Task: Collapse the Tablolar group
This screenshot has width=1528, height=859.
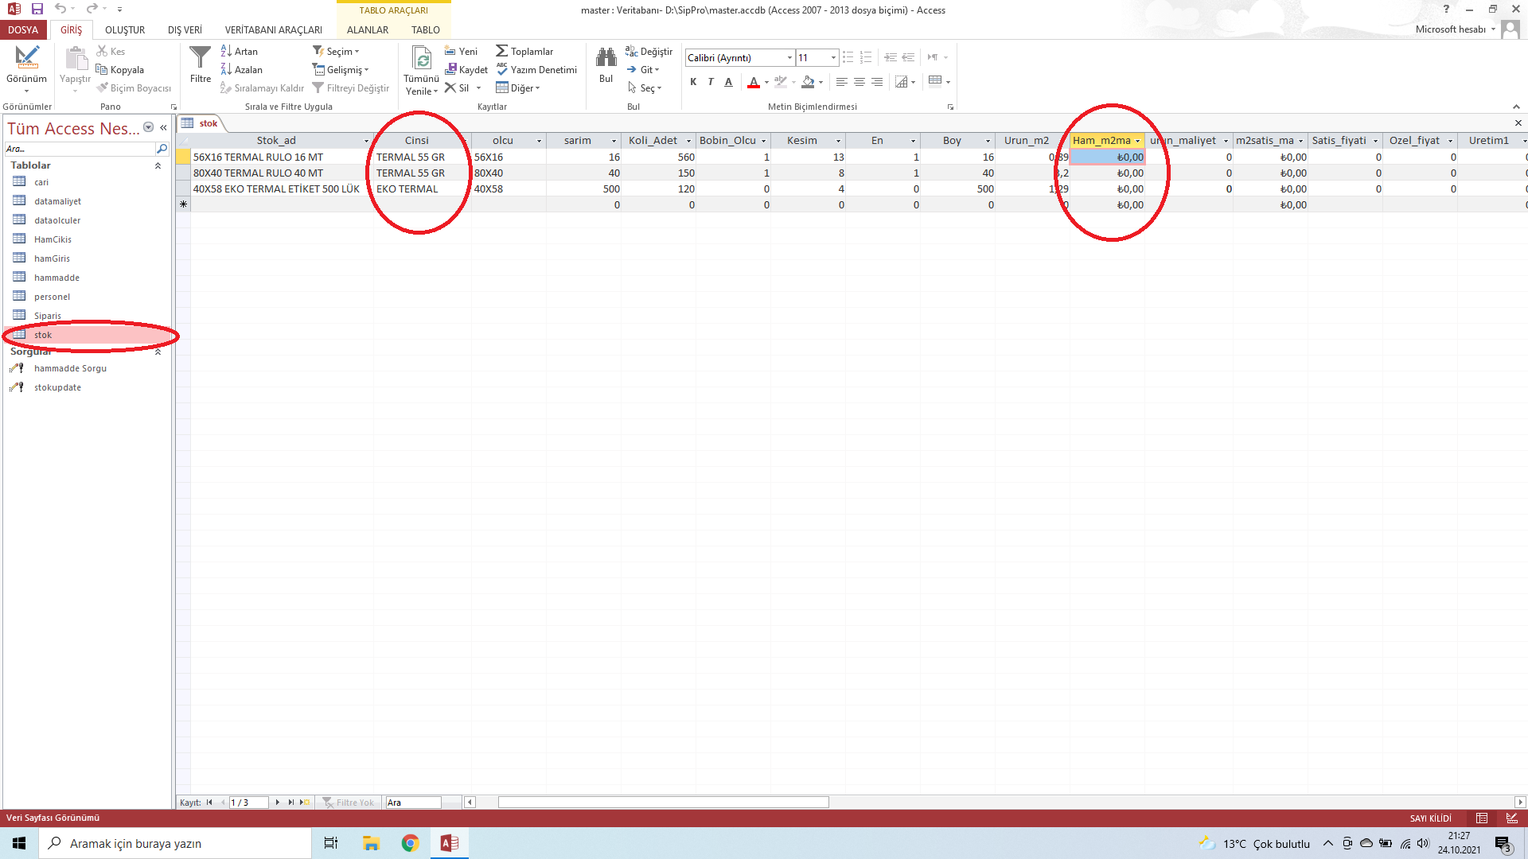Action: pos(158,165)
